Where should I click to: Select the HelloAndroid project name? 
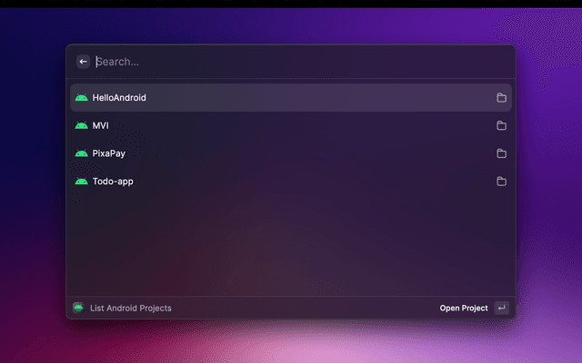coord(119,98)
